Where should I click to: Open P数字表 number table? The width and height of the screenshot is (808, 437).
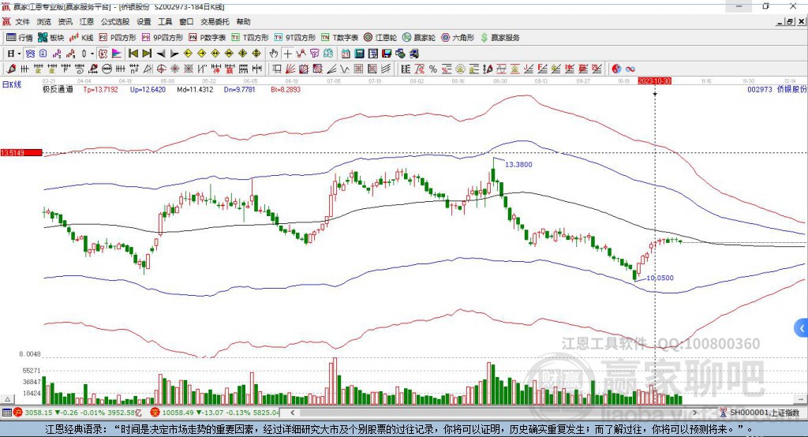click(x=208, y=38)
